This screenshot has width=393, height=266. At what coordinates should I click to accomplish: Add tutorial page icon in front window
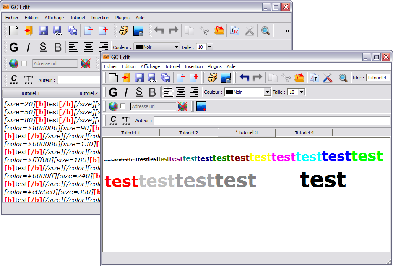tap(194, 78)
